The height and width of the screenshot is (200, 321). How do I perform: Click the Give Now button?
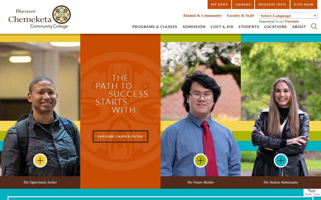(304, 4)
